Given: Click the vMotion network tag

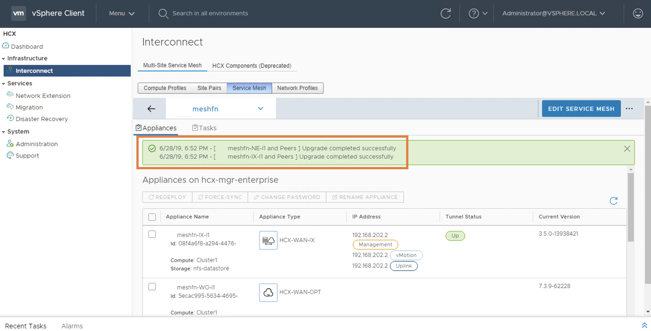Looking at the screenshot, I should [x=406, y=255].
